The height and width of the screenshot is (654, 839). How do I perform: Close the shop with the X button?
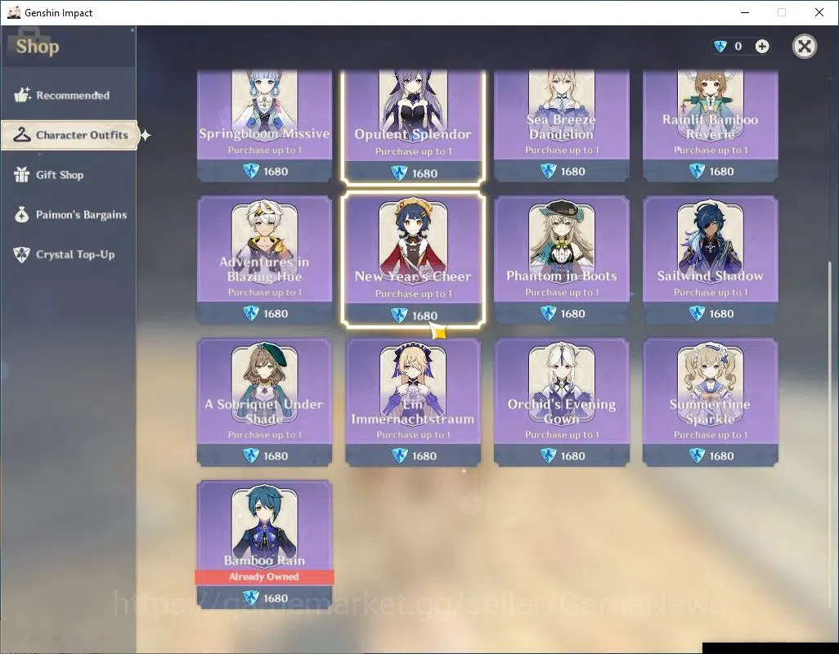(804, 47)
